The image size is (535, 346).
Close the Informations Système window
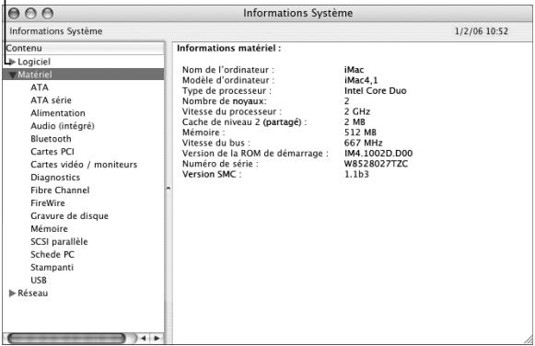tap(14, 14)
